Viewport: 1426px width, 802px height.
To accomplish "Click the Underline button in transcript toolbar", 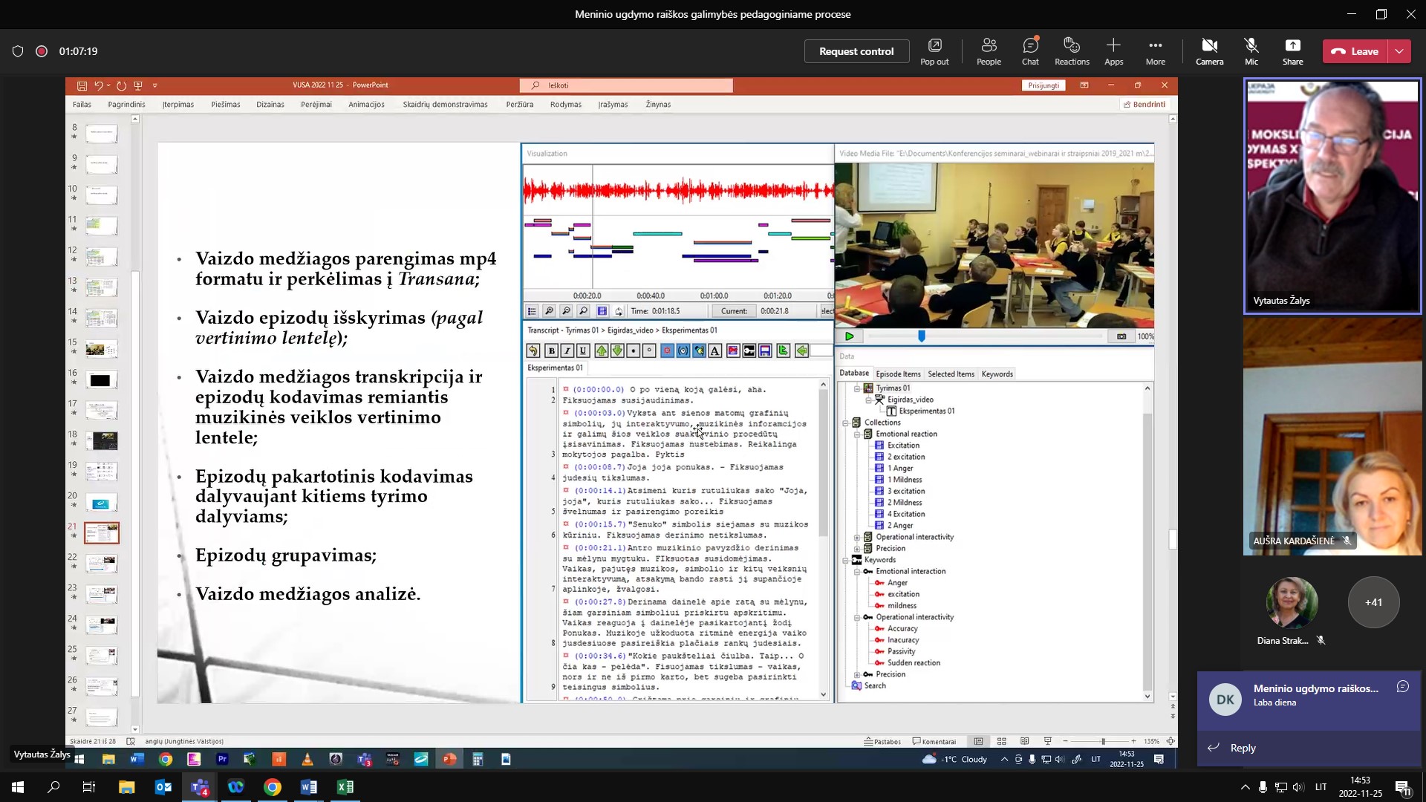I will pyautogui.click(x=583, y=351).
